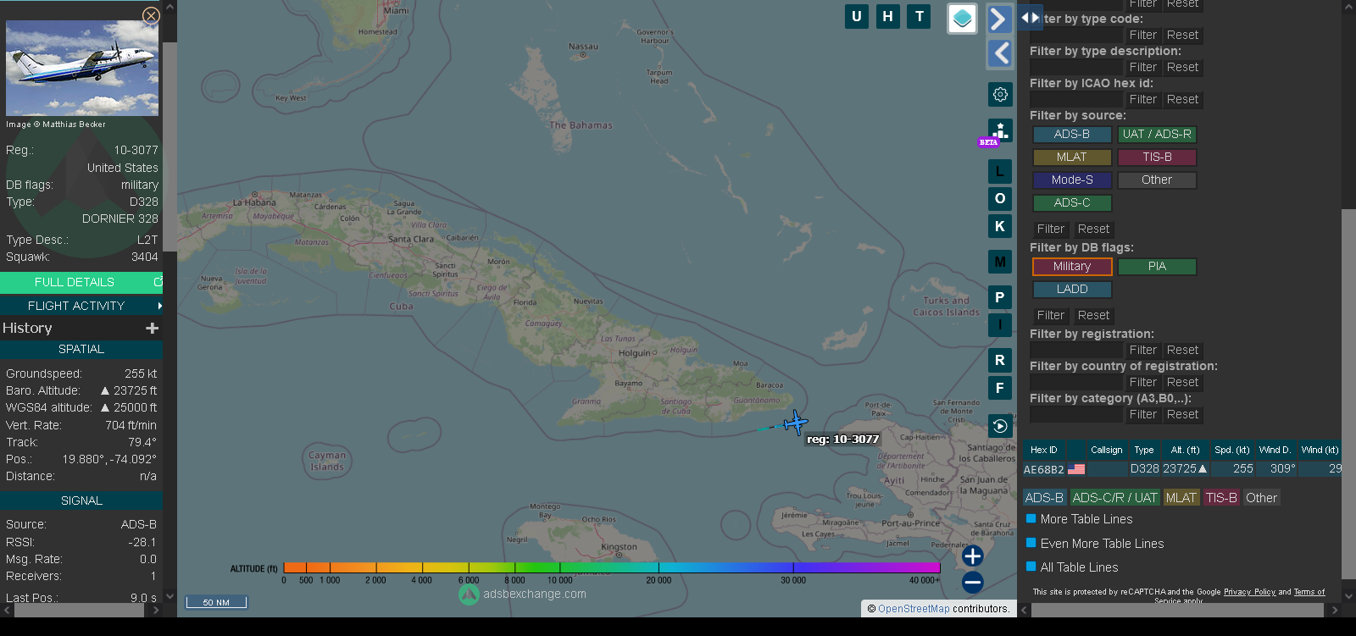The width and height of the screenshot is (1356, 636).
Task: Click the Dornier 328 aircraft photo
Action: click(82, 68)
